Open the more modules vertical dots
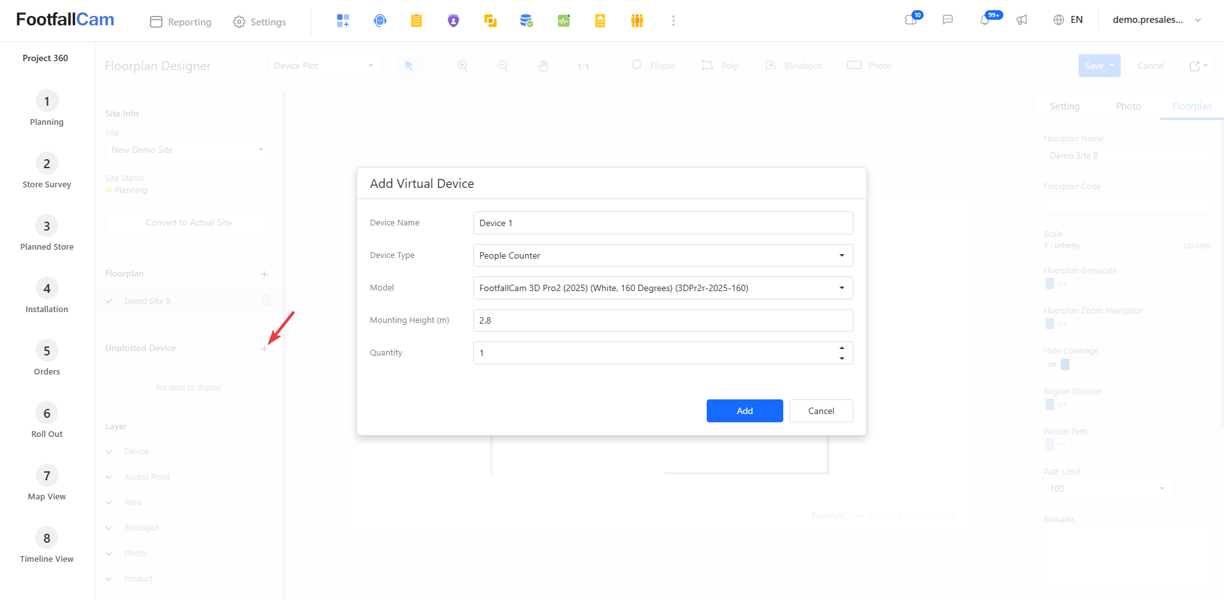The width and height of the screenshot is (1224, 600). click(x=673, y=21)
